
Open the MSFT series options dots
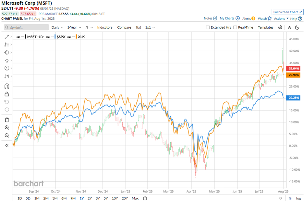point(23,36)
